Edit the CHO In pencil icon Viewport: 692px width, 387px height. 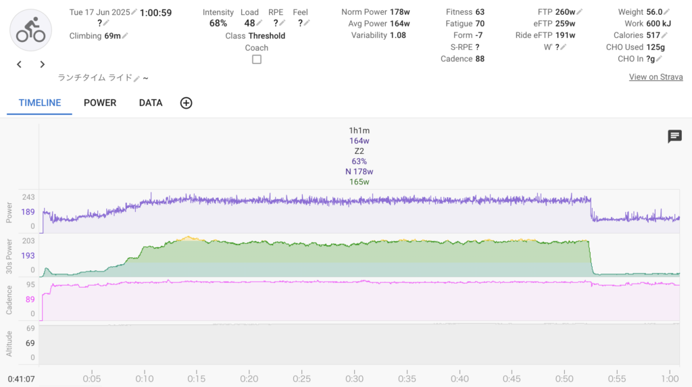click(659, 59)
